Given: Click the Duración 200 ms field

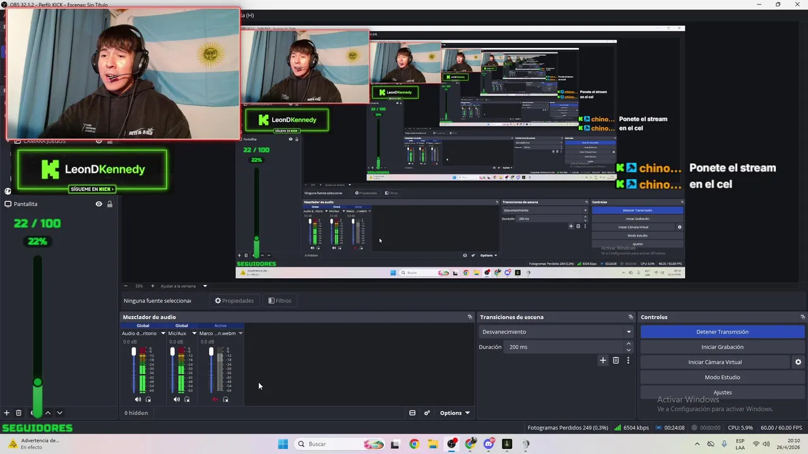Looking at the screenshot, I should (564, 347).
